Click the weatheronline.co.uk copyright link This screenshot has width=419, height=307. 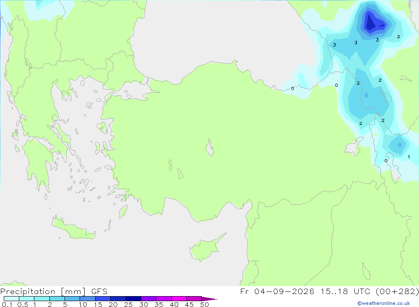pos(384,303)
